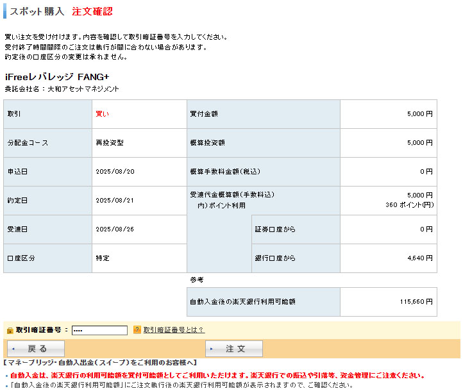Click the 委託会社名 大和アセットマネジメント text

point(62,89)
